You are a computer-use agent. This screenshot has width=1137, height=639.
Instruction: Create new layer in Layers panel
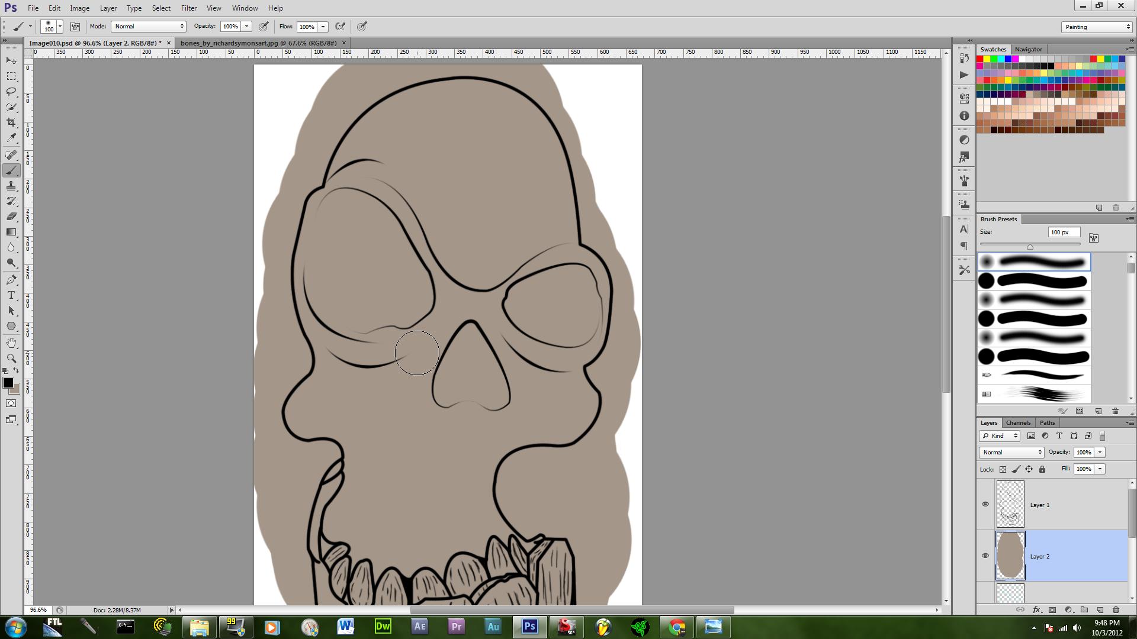click(x=1100, y=609)
